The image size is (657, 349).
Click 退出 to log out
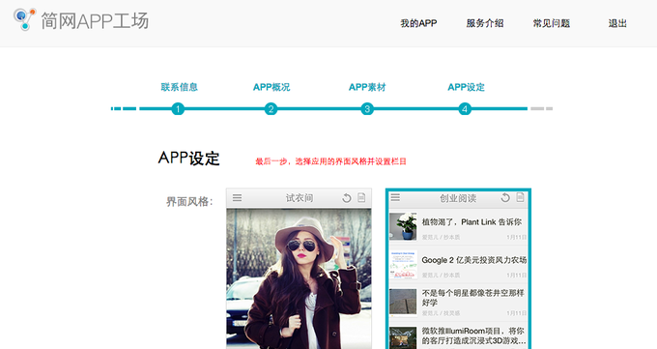click(x=617, y=23)
